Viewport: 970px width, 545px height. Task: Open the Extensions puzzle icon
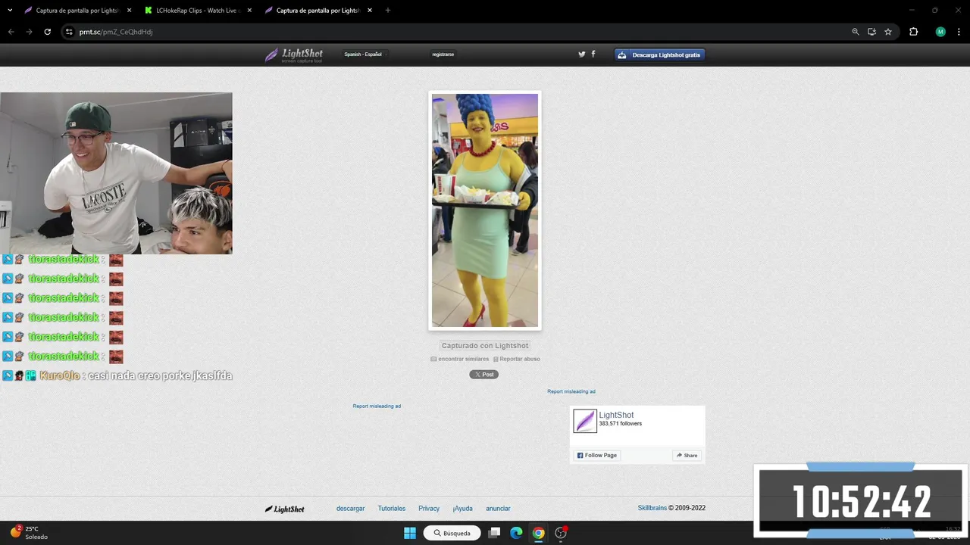coord(913,32)
